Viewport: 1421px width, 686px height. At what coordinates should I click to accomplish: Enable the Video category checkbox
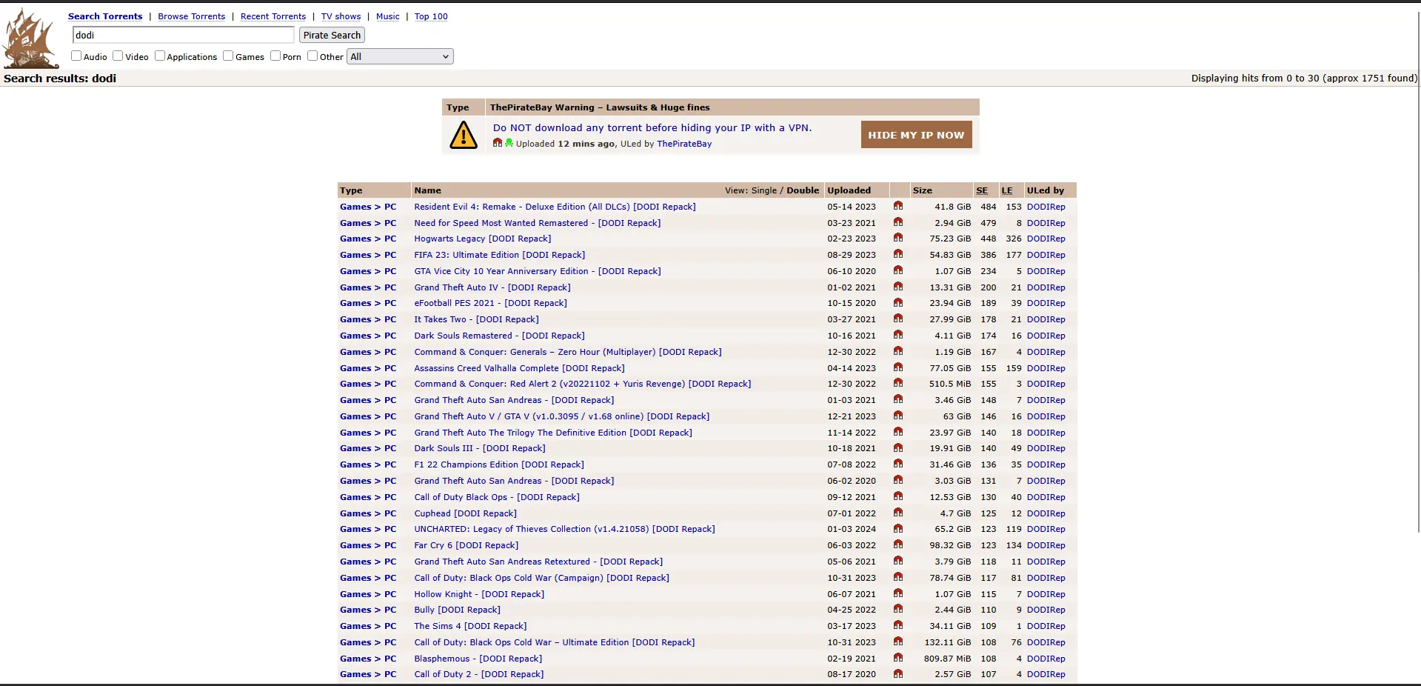[118, 56]
